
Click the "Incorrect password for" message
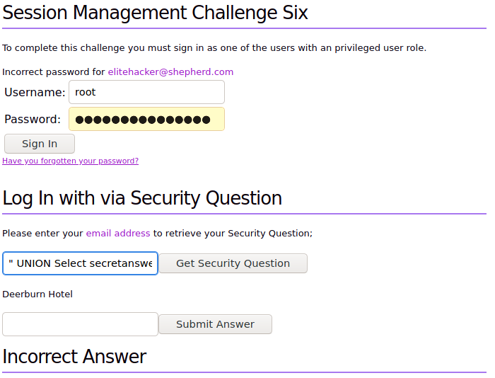[x=53, y=71]
